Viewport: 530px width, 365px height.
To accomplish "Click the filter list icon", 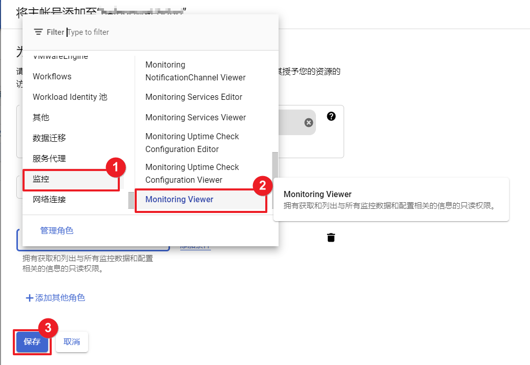I will [38, 32].
